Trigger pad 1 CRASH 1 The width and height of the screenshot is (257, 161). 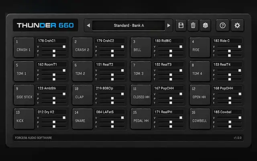(24, 47)
